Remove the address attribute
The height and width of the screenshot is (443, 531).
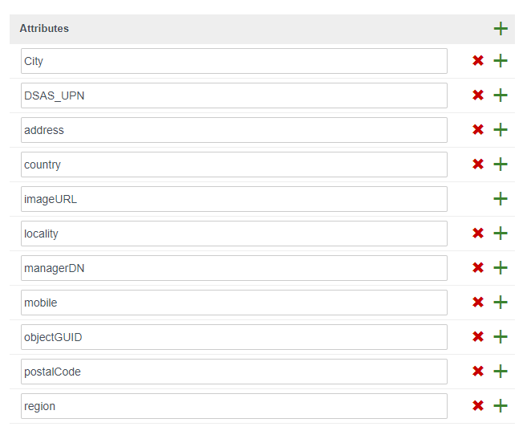[x=478, y=130]
